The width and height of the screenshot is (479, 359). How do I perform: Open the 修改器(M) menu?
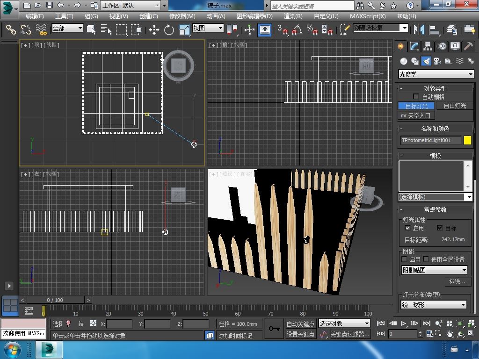[182, 16]
